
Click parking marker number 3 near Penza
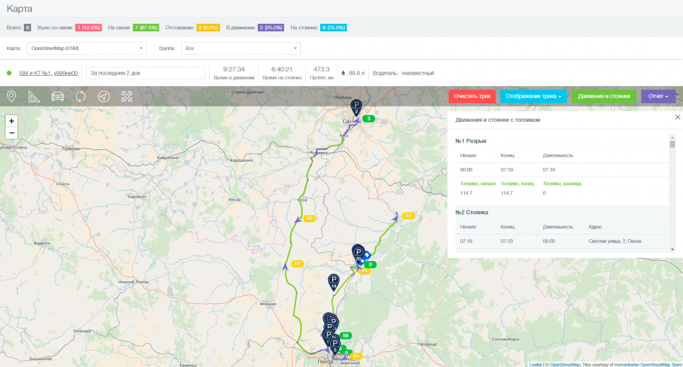[335, 345]
